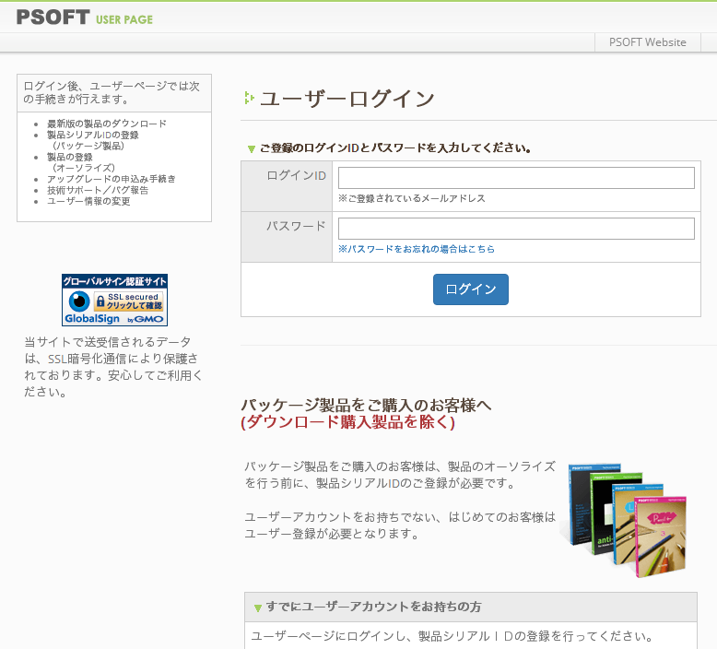717x649 pixels.
Task: Click list item ユーザー情報の変更
Action: coord(88,201)
